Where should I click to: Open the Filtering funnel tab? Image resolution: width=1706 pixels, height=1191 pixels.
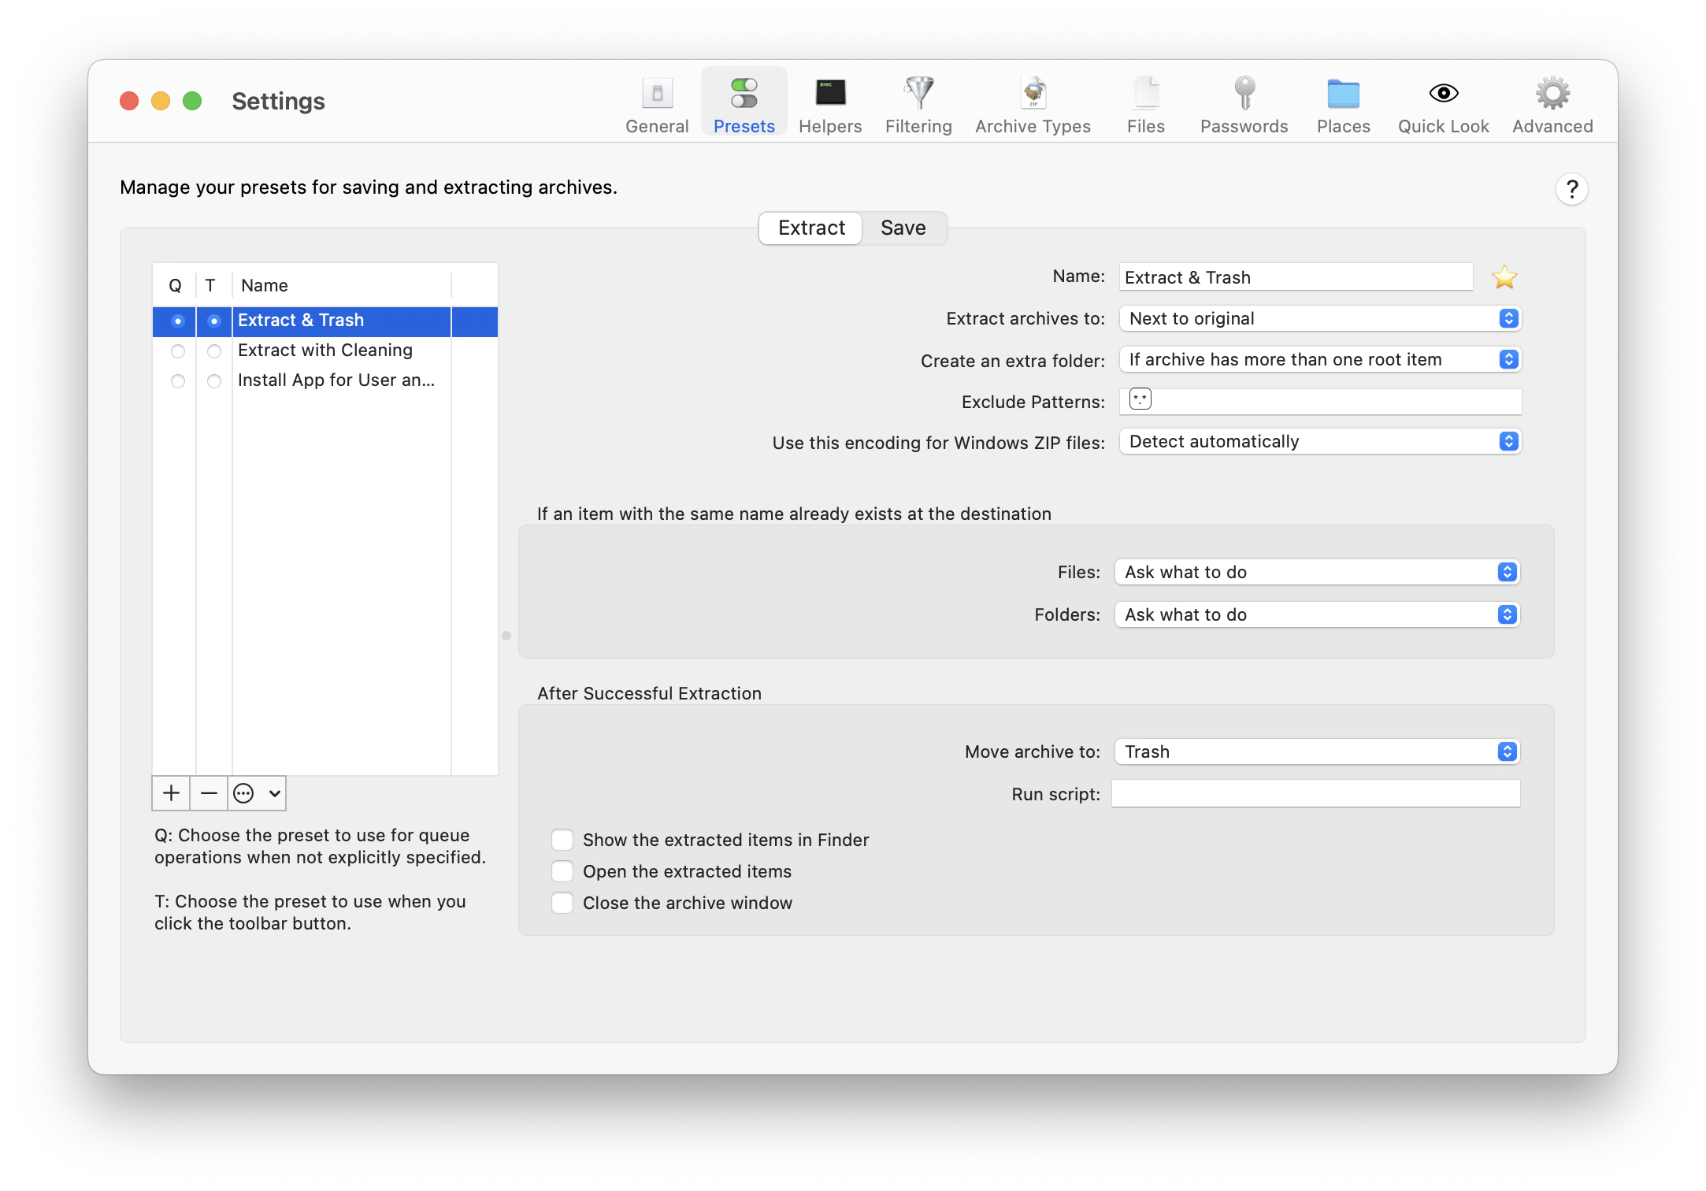point(918,105)
